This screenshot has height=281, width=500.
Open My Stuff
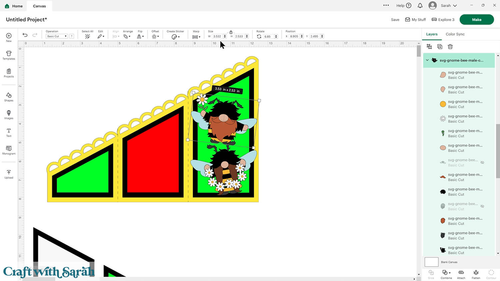[x=415, y=20]
